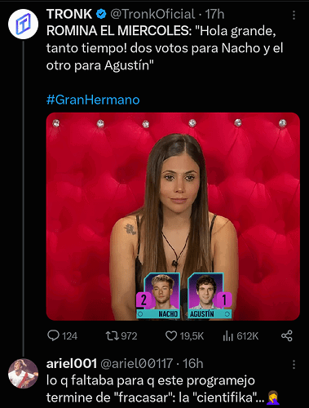The image size is (309, 408).
Task: Open ariel001's profile picture
Action: click(x=23, y=374)
